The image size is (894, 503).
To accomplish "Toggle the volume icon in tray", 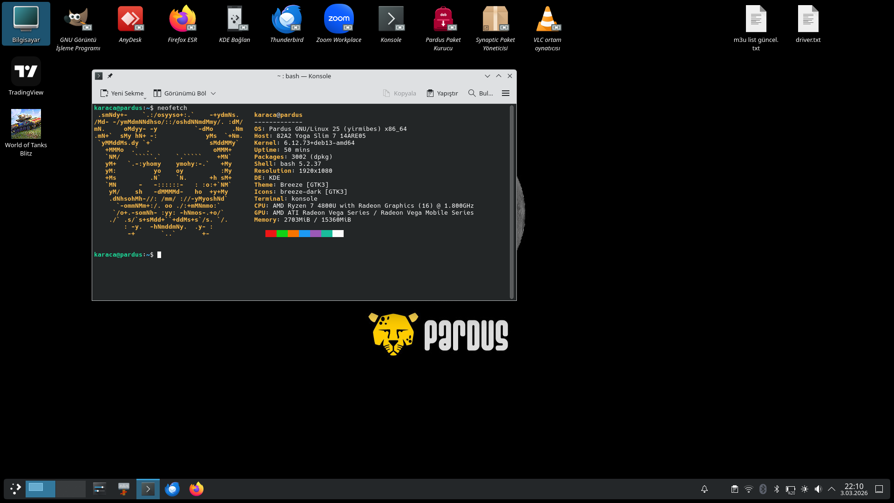I will [x=818, y=489].
